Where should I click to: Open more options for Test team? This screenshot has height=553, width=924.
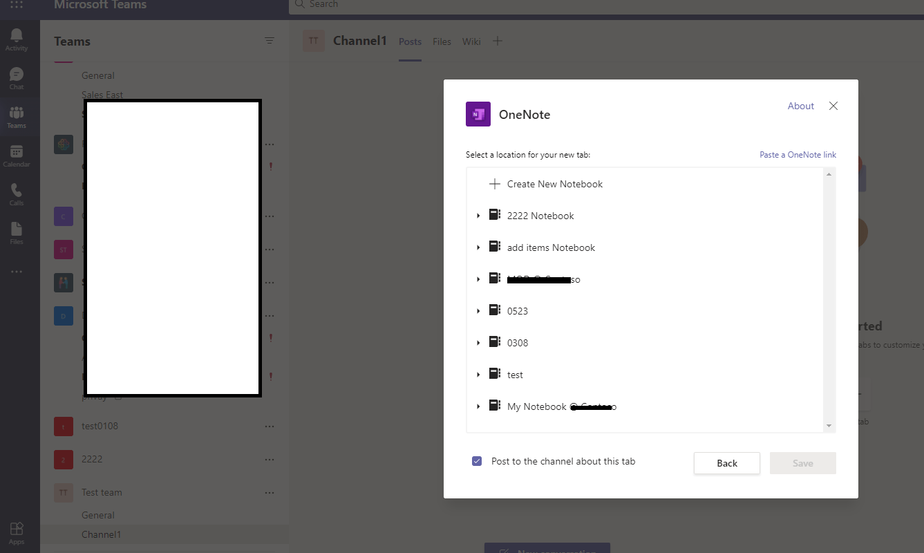(270, 492)
